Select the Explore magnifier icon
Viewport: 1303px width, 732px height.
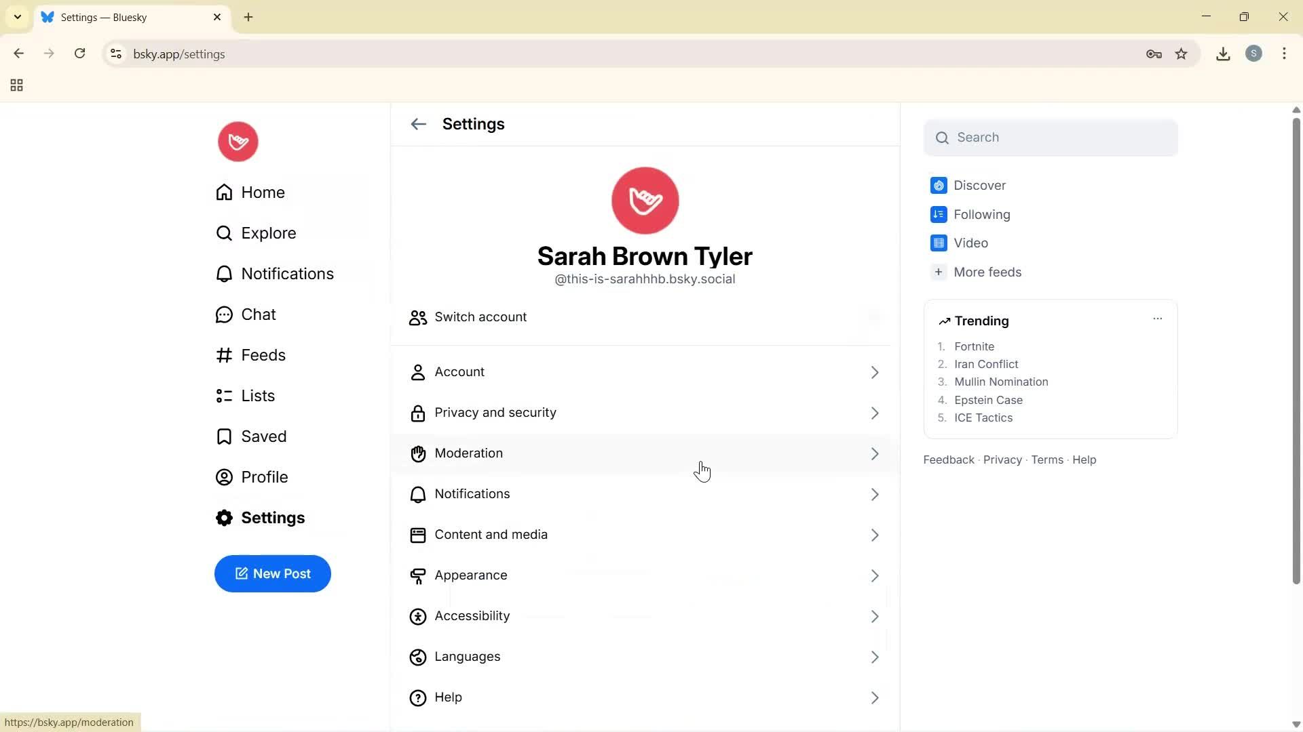225,233
